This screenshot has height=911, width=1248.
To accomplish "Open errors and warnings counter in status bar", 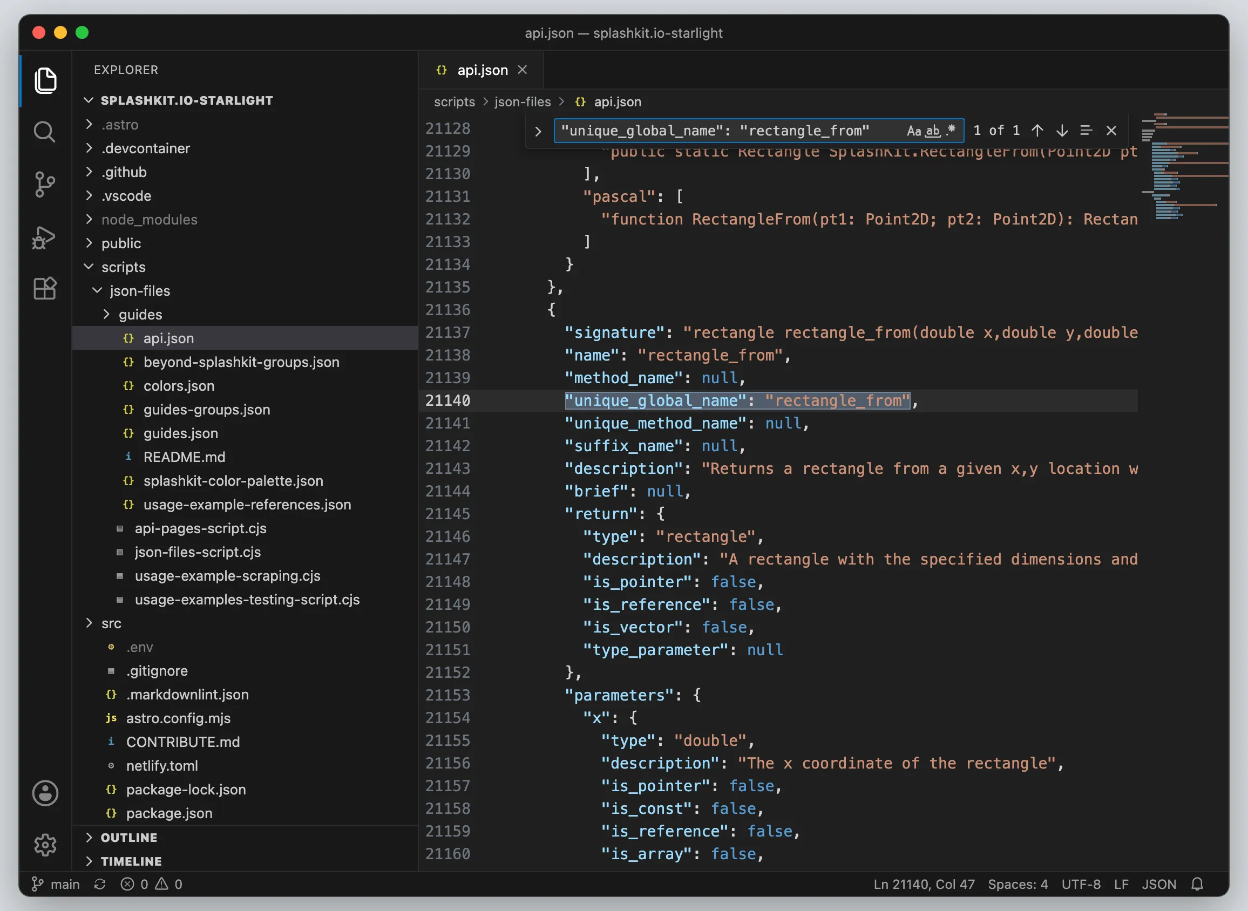I will click(x=151, y=884).
